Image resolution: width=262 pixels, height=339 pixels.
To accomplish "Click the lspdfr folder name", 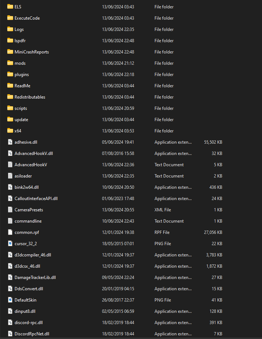I will [x=20, y=41].
